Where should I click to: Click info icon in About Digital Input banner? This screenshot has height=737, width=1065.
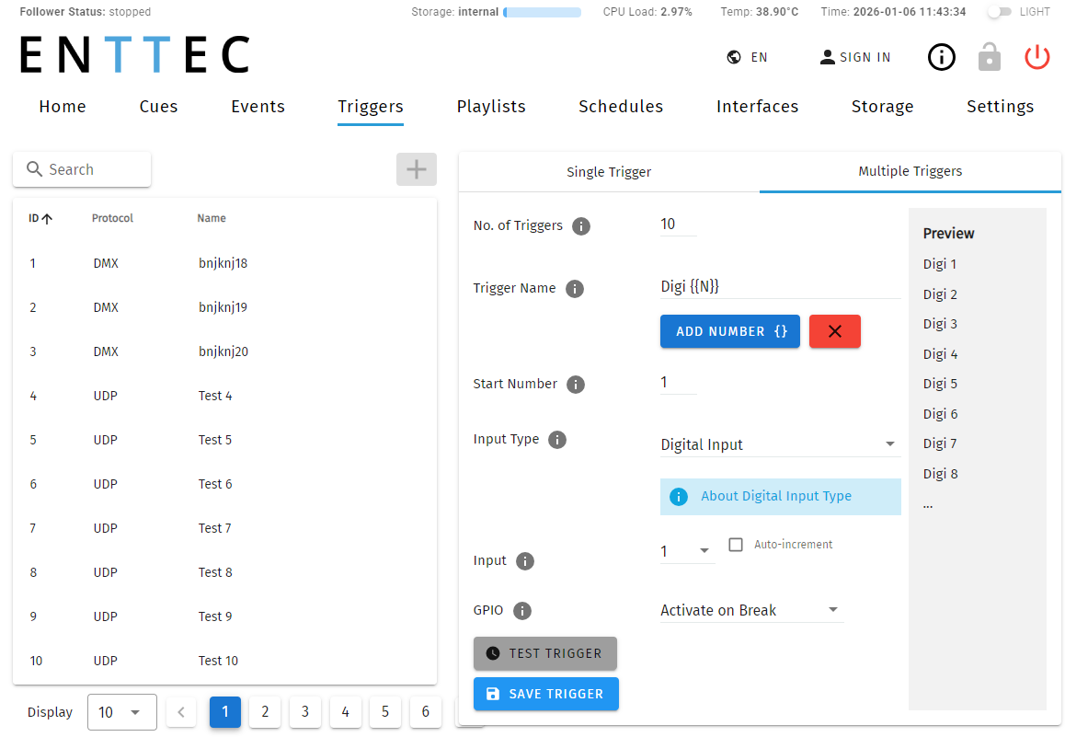pyautogui.click(x=679, y=497)
